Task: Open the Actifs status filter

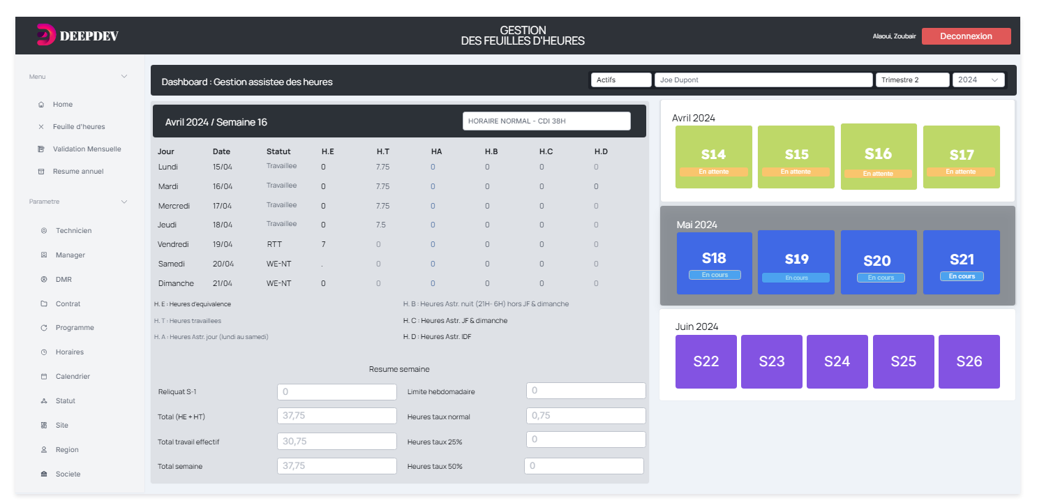Action: point(620,80)
